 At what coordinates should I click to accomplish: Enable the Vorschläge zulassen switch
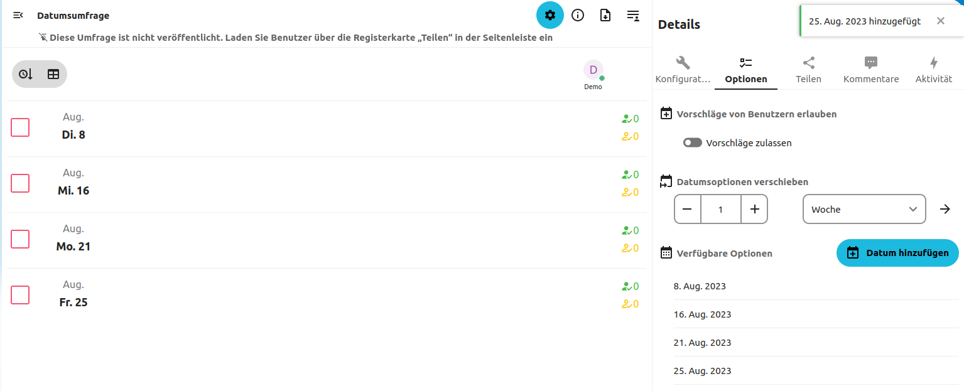click(692, 143)
